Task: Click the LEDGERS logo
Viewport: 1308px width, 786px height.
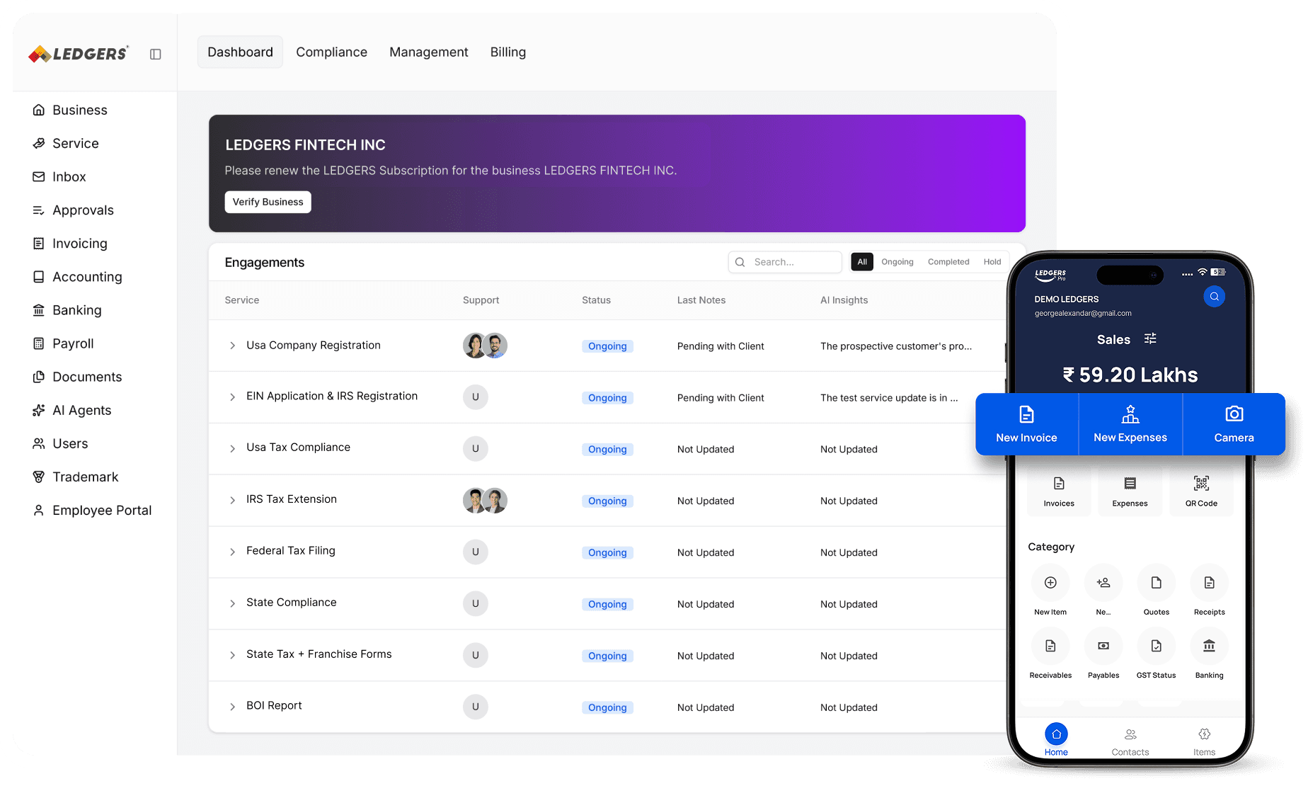Action: [x=79, y=54]
